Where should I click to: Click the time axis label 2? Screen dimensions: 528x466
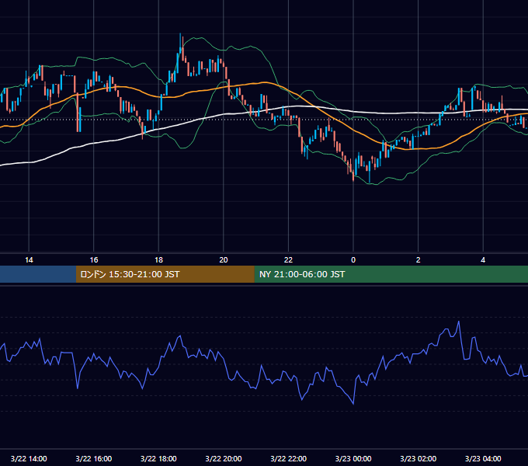(x=419, y=260)
